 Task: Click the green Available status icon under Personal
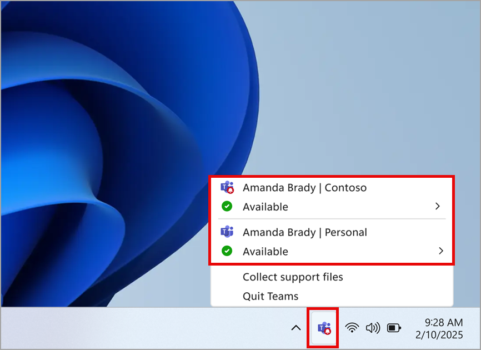pyautogui.click(x=227, y=251)
